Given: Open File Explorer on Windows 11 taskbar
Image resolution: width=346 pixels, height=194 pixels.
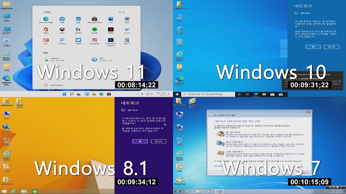Looking at the screenshot, I should pos(94,94).
